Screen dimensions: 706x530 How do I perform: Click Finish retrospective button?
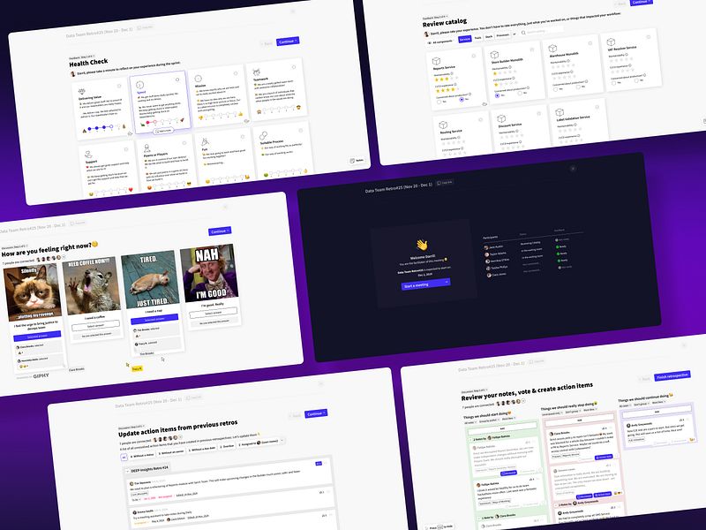672,376
